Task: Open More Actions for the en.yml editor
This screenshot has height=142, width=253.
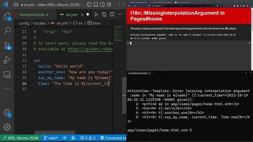Action: click(x=119, y=15)
